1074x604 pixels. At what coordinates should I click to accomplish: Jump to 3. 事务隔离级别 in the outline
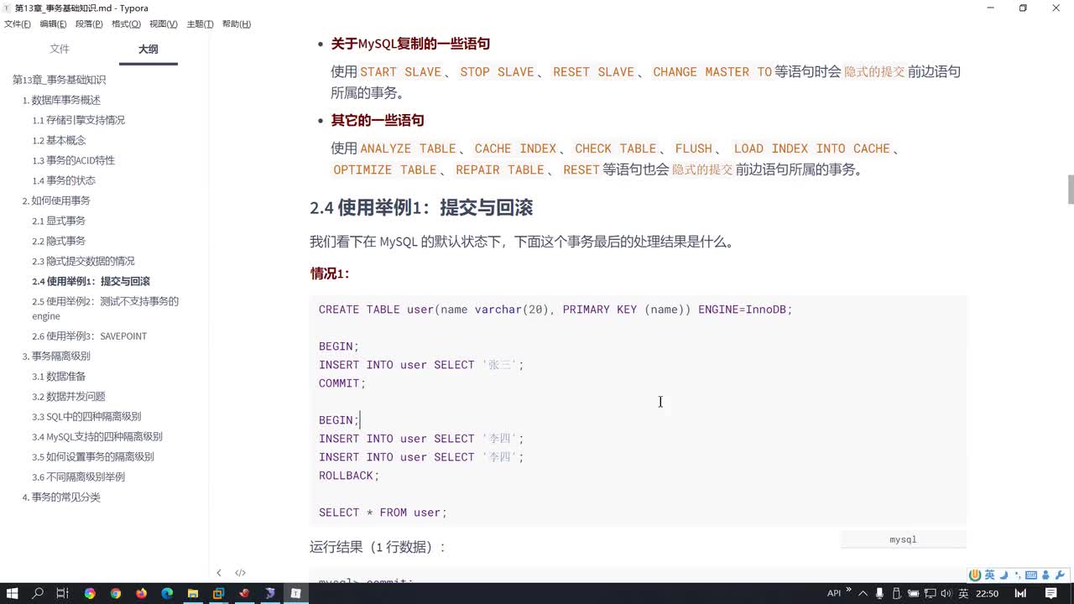56,357
